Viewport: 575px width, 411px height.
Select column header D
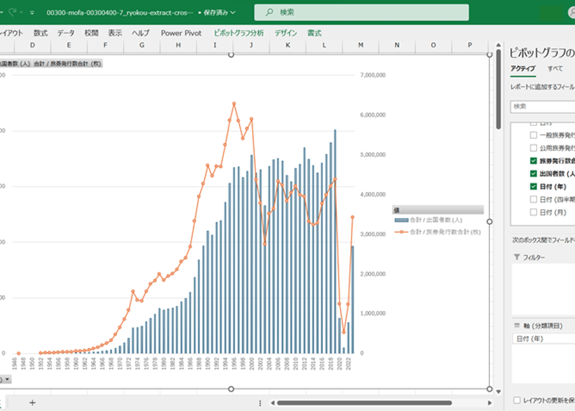32,45
